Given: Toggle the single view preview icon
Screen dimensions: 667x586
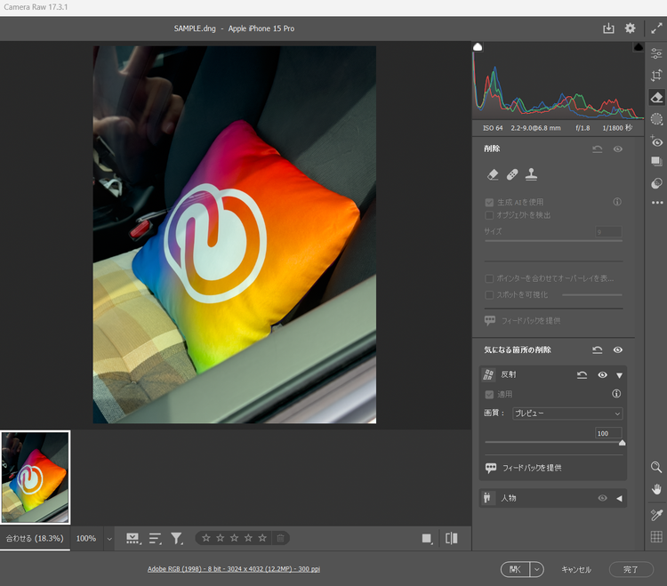Looking at the screenshot, I should 427,538.
